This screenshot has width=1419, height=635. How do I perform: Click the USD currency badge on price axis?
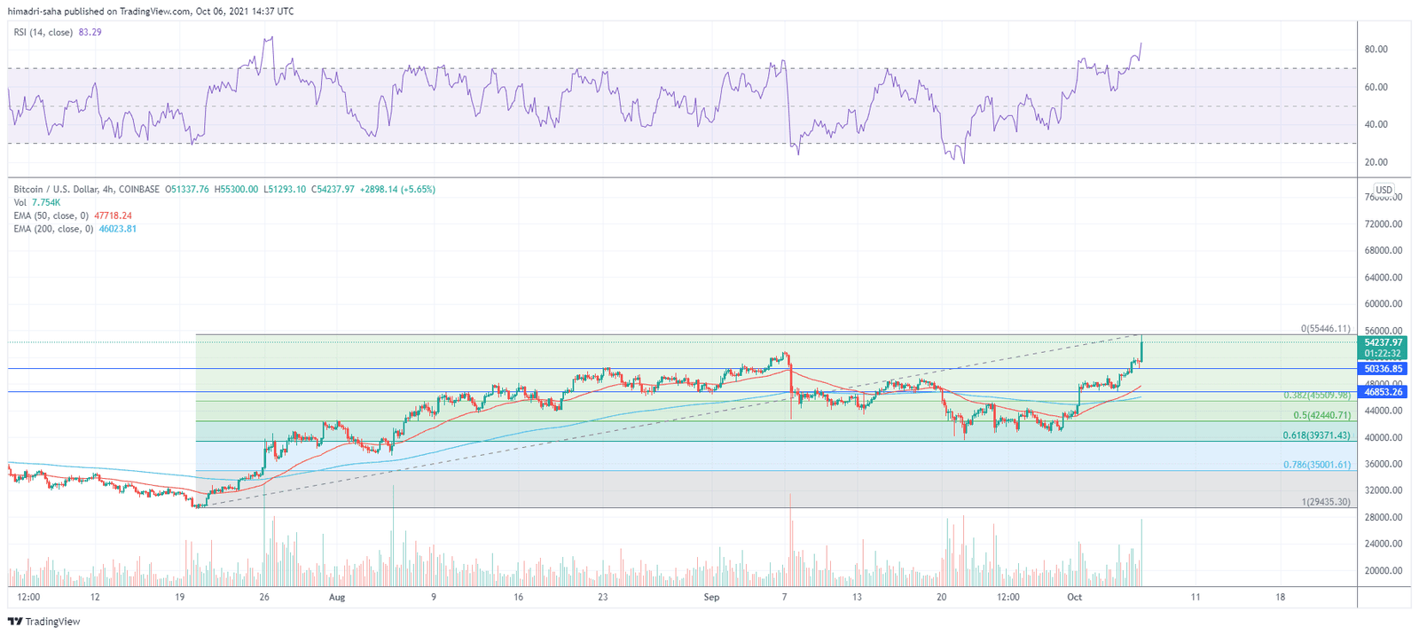[x=1384, y=190]
